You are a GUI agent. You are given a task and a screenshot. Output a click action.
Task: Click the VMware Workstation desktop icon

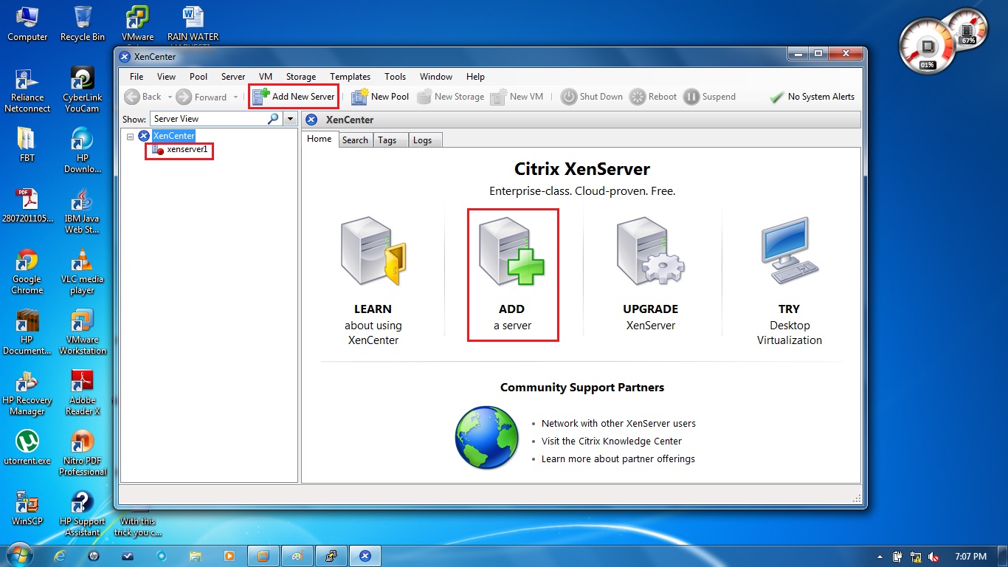[83, 332]
